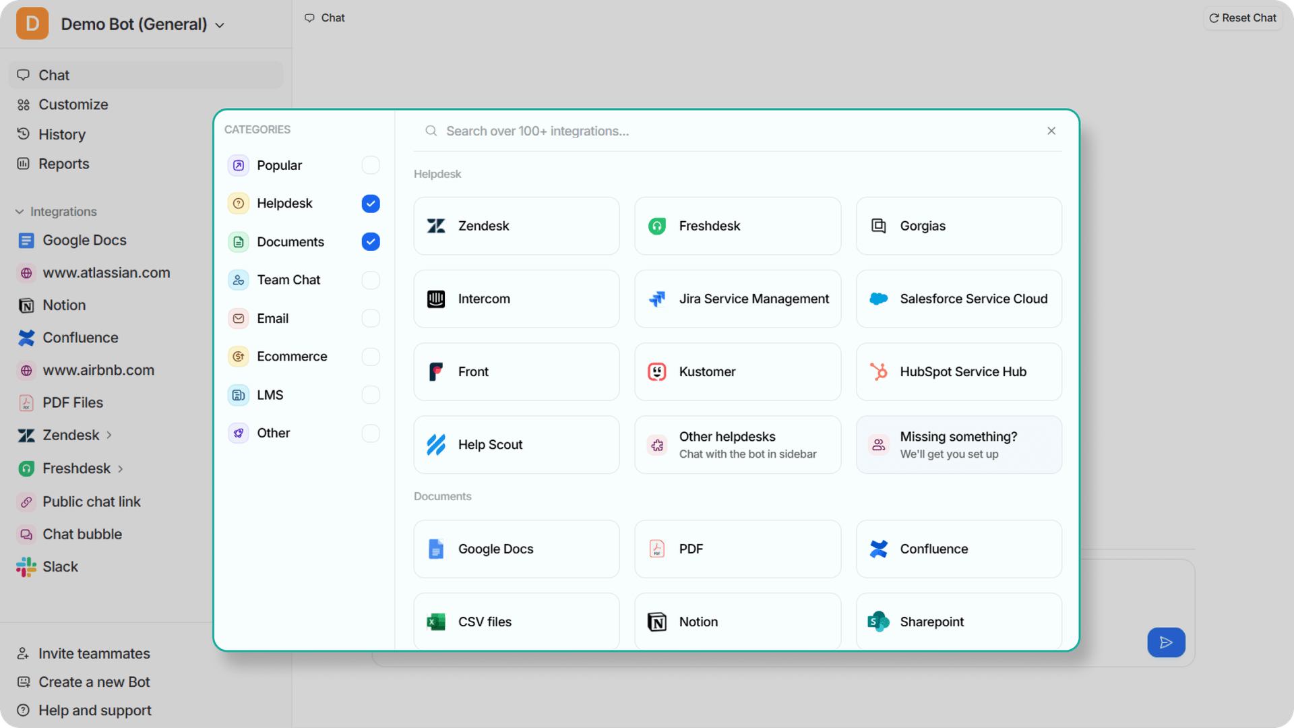1294x728 pixels.
Task: Click the Other category label
Action: click(273, 433)
